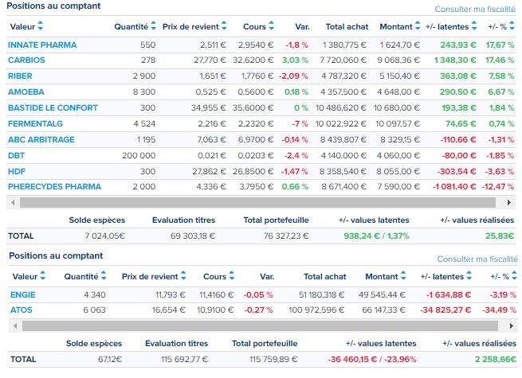Click latent loss value -34 825,27 €

click(445, 310)
